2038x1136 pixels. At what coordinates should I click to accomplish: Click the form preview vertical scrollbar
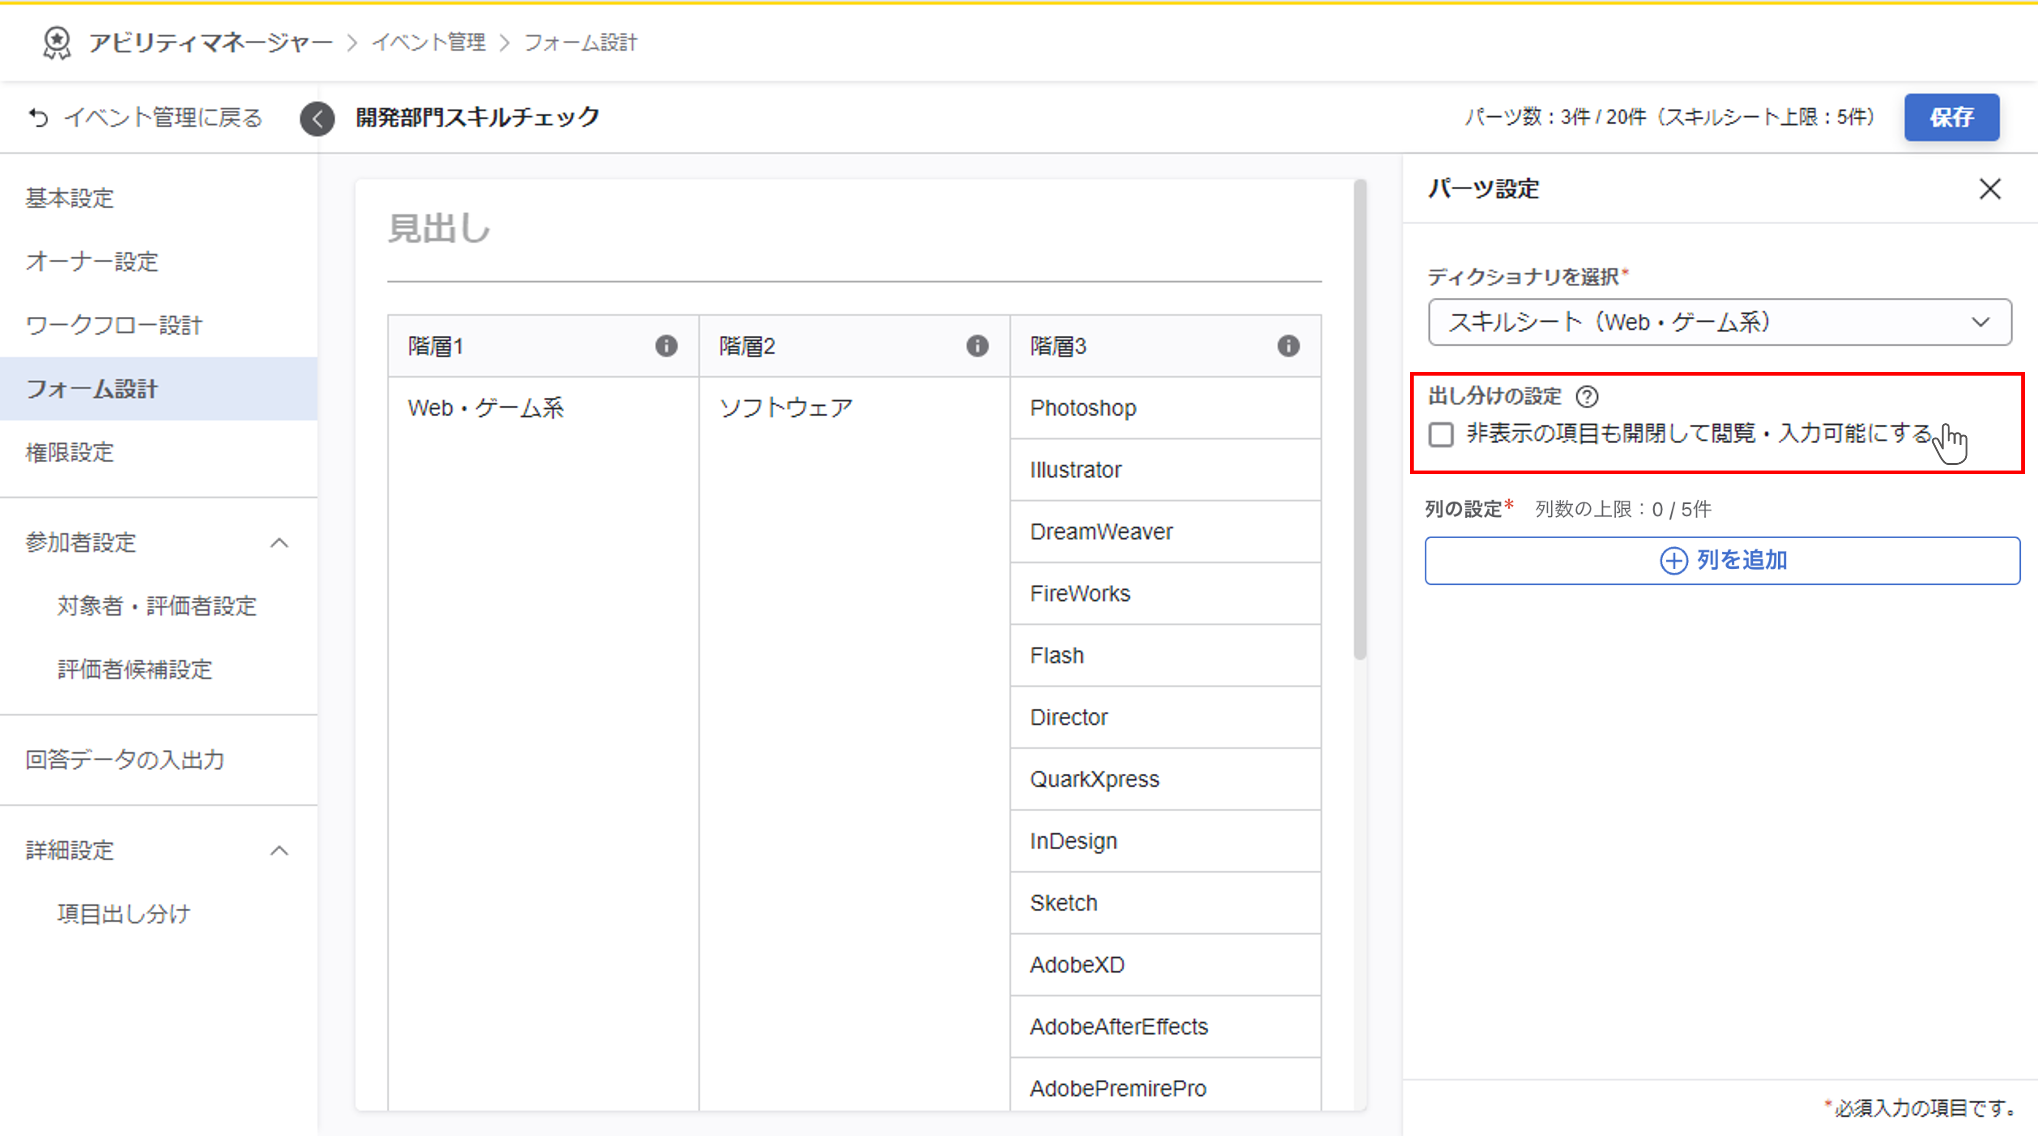pos(1359,419)
